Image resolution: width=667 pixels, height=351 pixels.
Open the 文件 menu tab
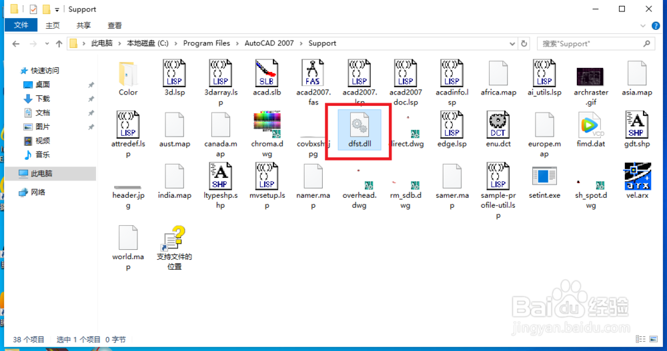(21, 25)
